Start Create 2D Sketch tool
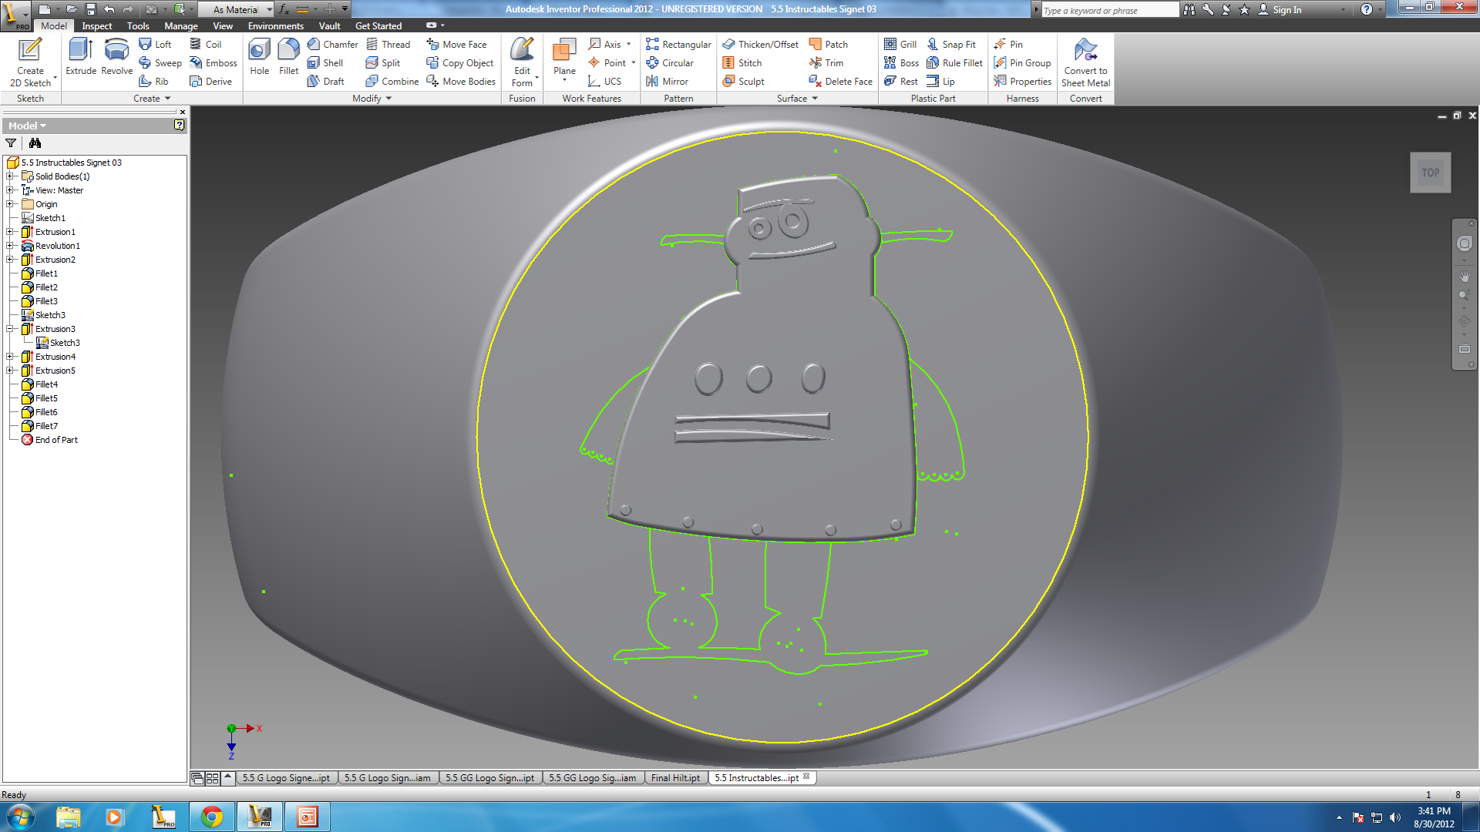 [30, 62]
